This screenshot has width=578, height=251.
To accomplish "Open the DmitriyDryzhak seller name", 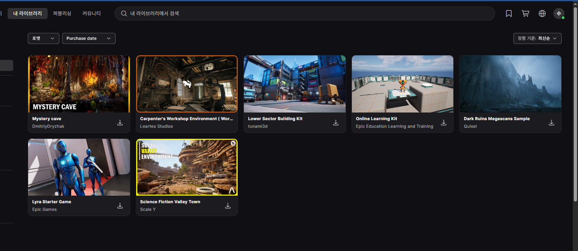I will point(48,126).
